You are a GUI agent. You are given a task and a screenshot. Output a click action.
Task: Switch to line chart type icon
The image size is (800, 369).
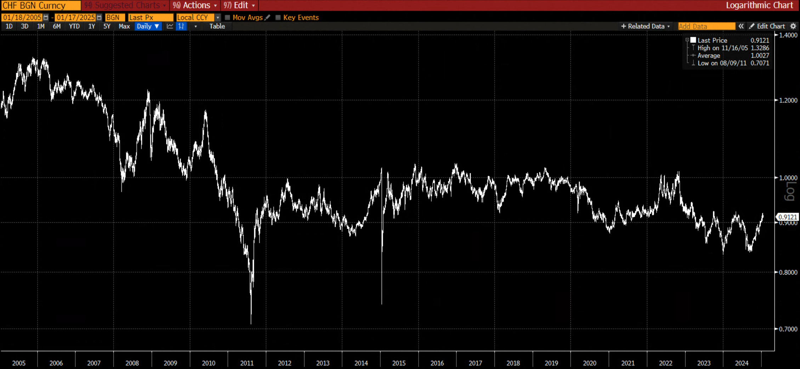170,26
